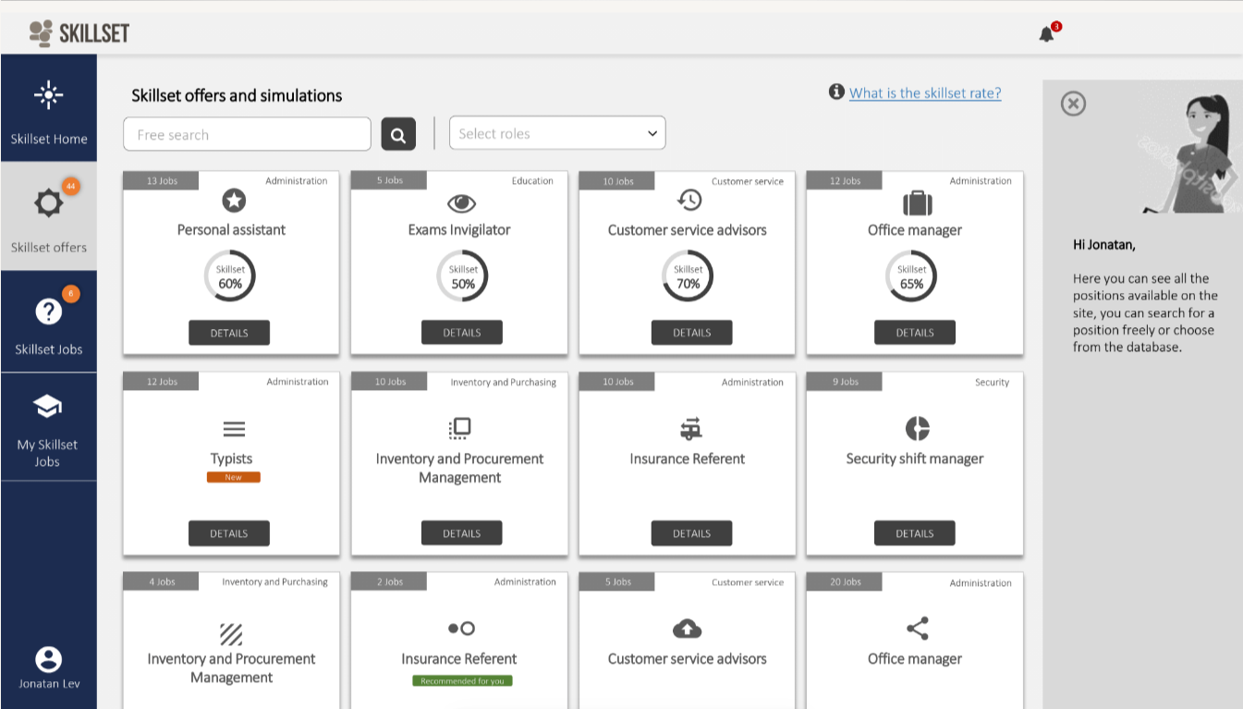Click the Jonatan Lev avatar icon
The image size is (1243, 709).
(x=48, y=659)
